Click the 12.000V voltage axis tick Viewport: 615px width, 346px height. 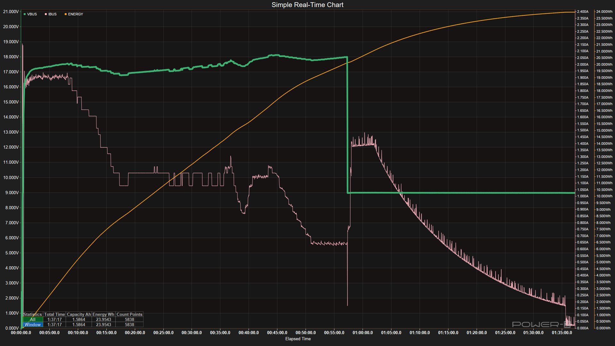[x=11, y=147]
